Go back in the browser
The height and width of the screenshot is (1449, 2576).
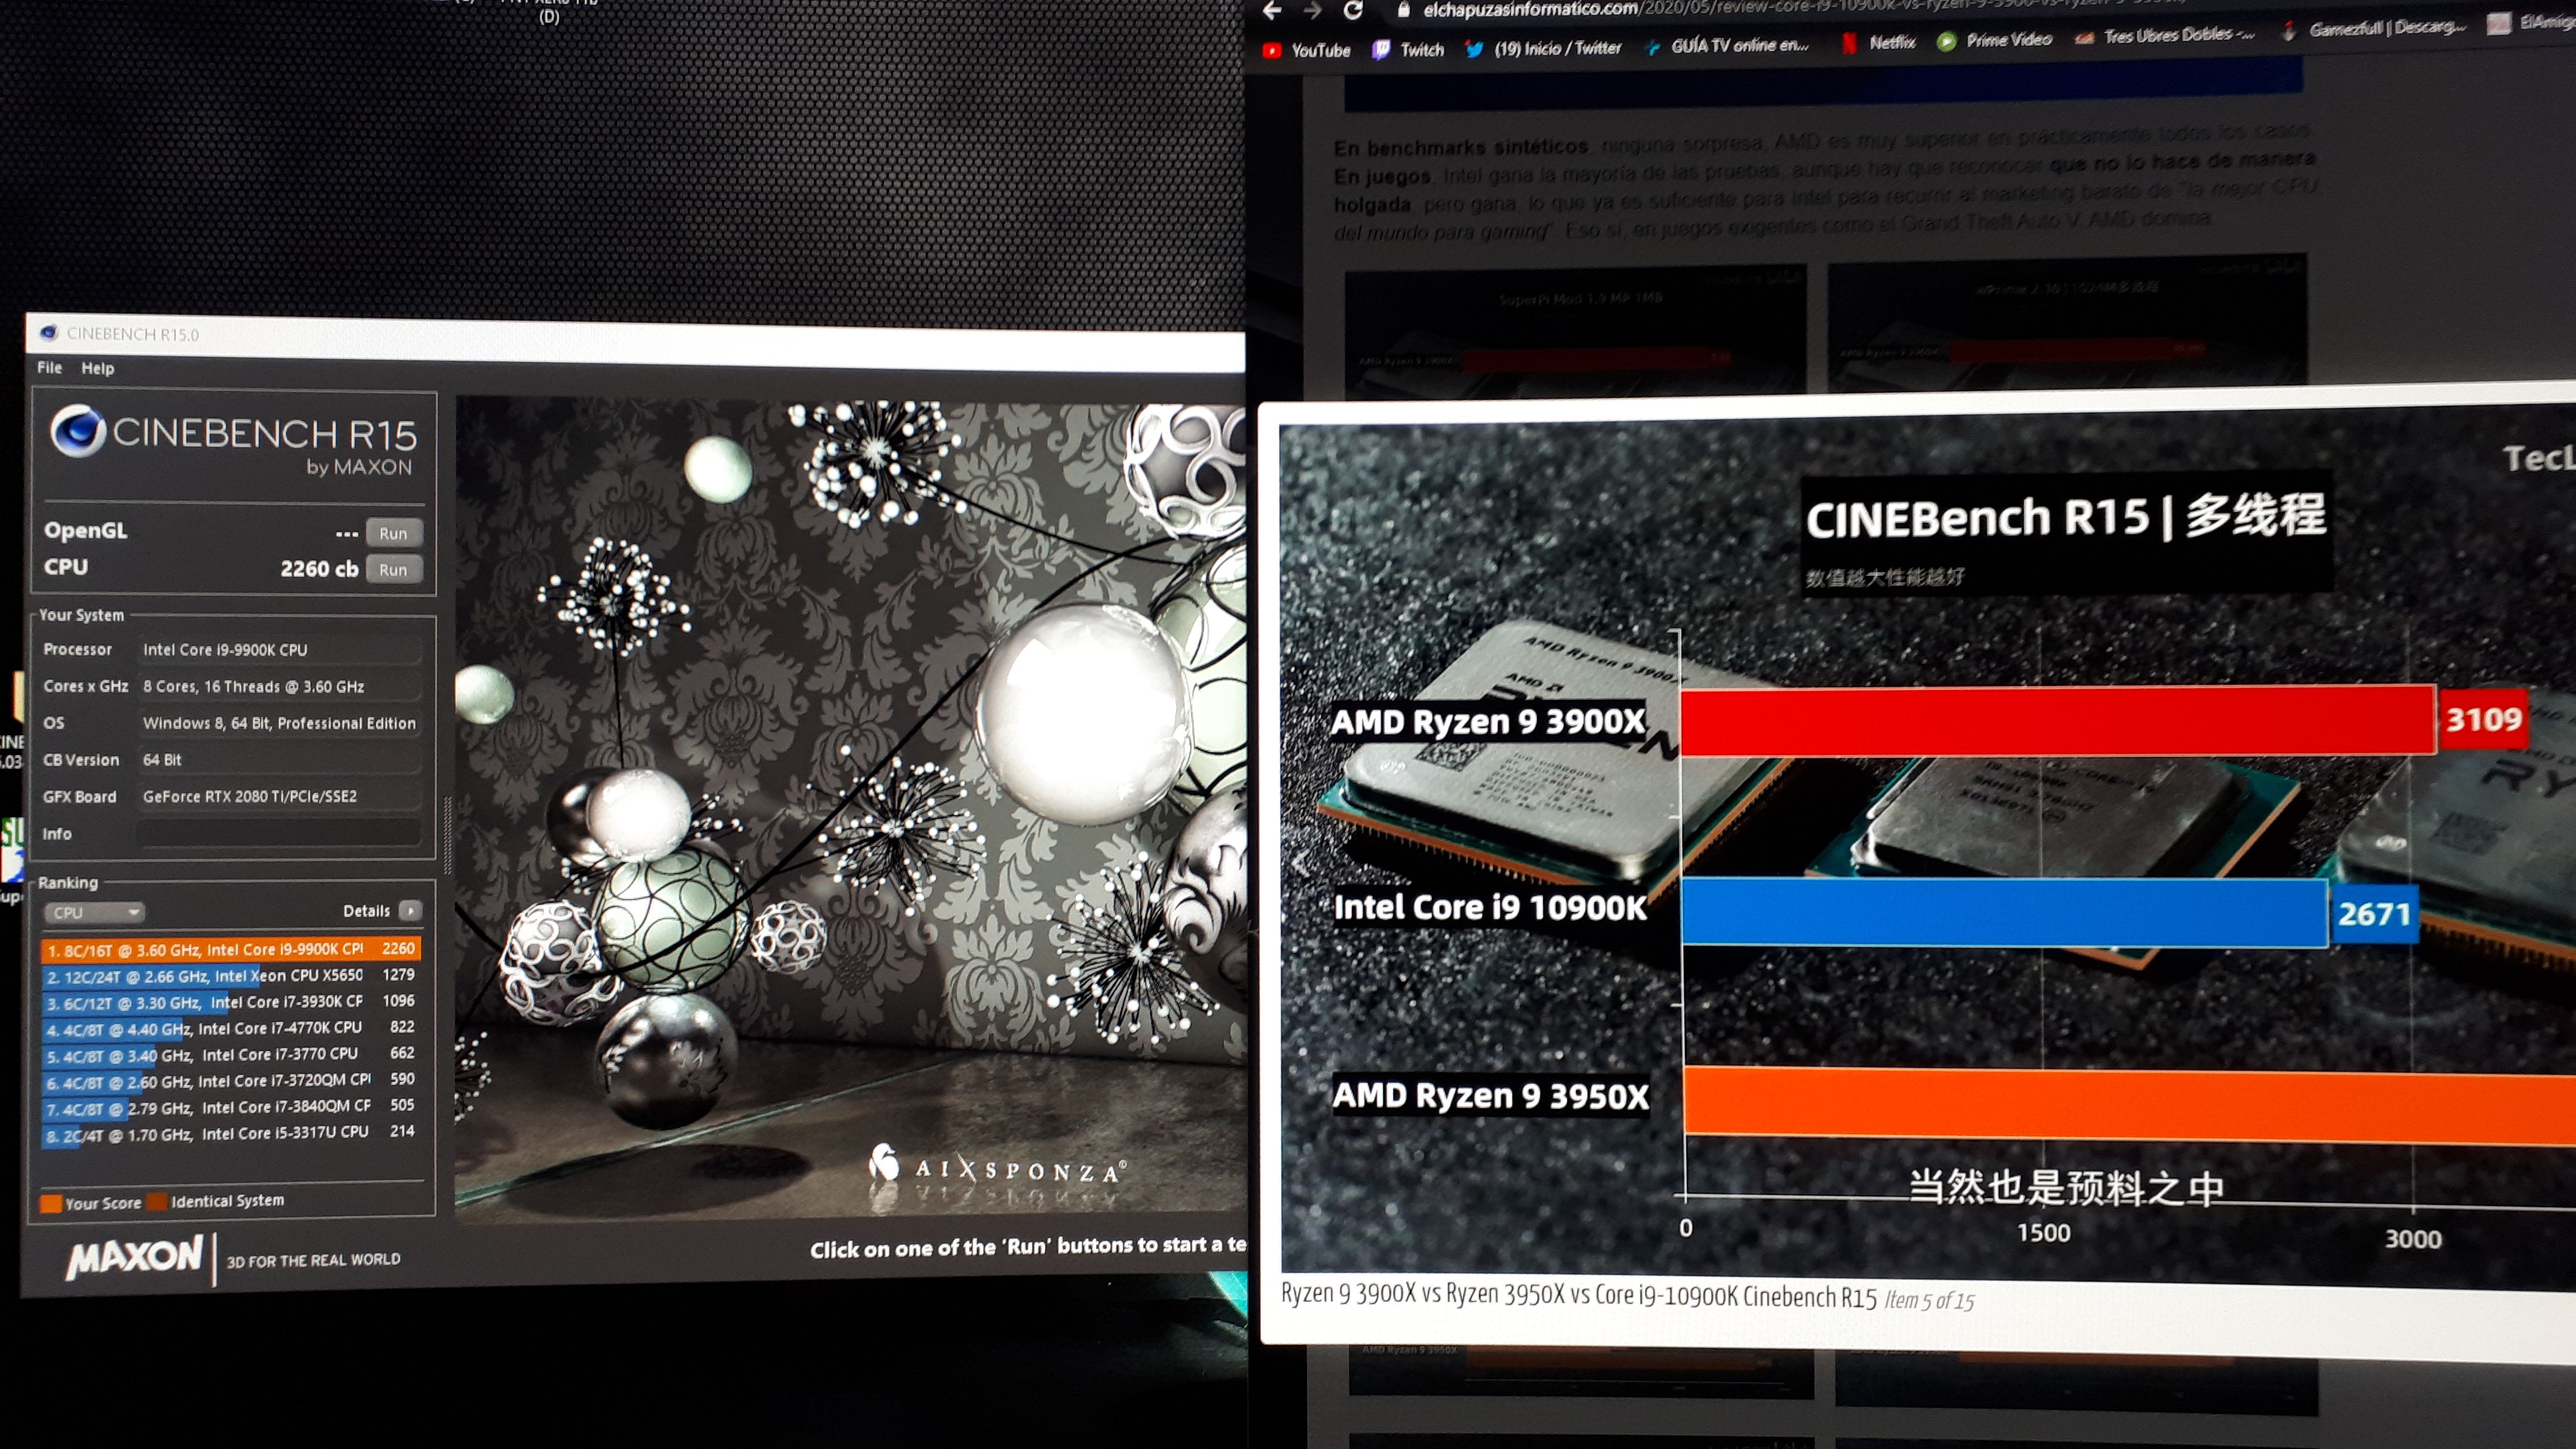coord(1271,11)
